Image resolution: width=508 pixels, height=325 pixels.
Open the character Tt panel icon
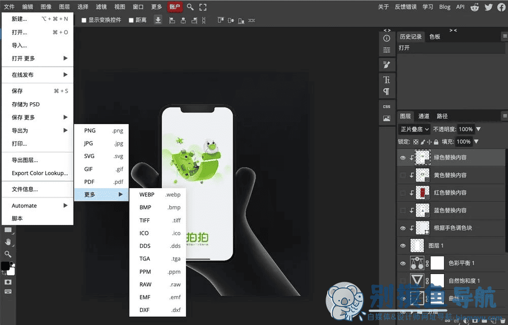tap(387, 79)
